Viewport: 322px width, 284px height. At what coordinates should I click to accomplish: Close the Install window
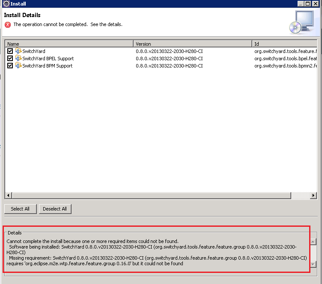[315, 4]
